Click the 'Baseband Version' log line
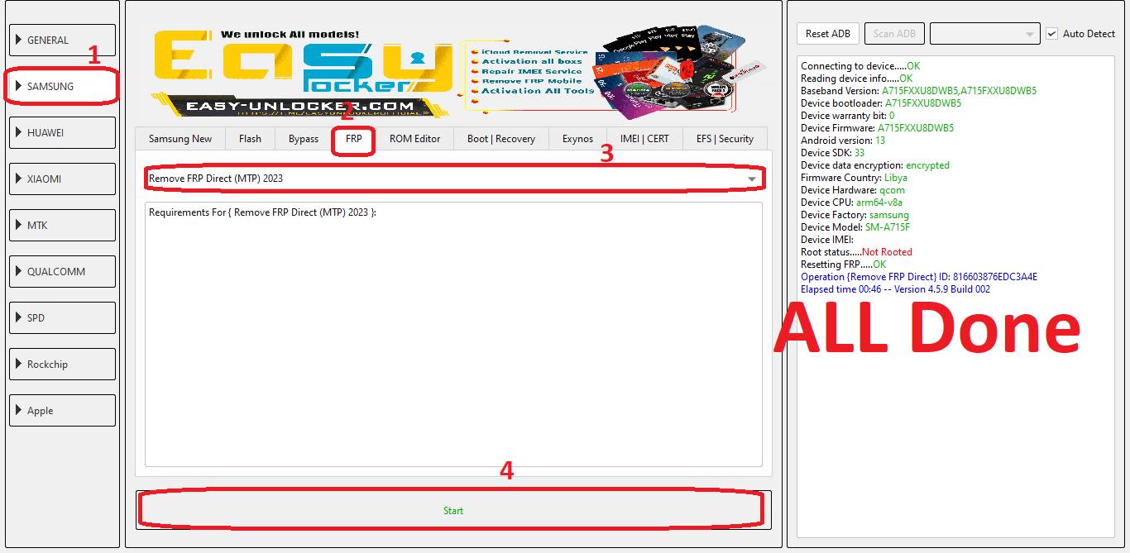1130x553 pixels. [918, 91]
